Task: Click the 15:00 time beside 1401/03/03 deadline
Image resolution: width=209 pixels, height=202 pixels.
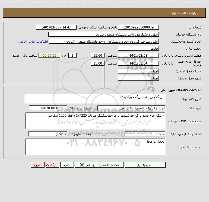Action: (97, 55)
